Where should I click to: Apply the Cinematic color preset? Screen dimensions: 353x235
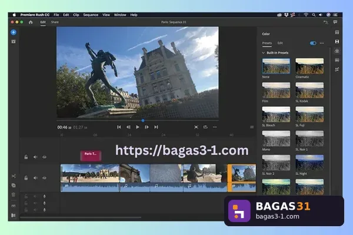point(309,66)
